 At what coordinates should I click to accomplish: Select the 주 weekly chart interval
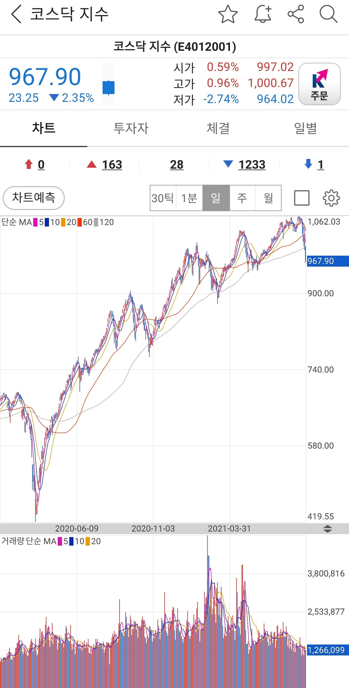tap(242, 198)
